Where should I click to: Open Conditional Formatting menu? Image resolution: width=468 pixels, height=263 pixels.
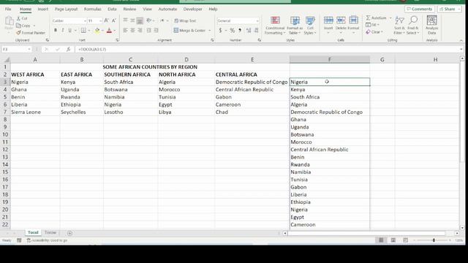(275, 25)
